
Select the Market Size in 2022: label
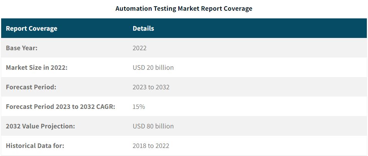pyautogui.click(x=37, y=67)
